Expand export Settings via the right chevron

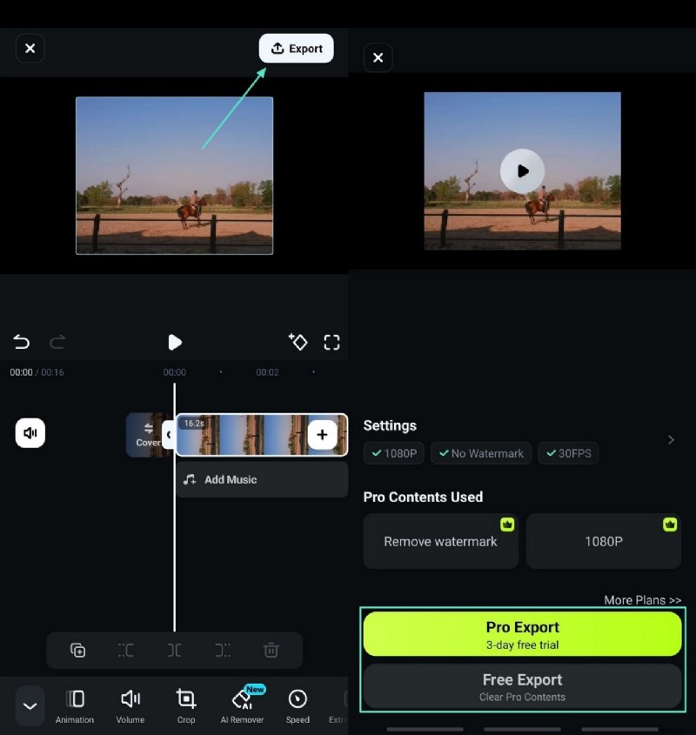(x=671, y=439)
